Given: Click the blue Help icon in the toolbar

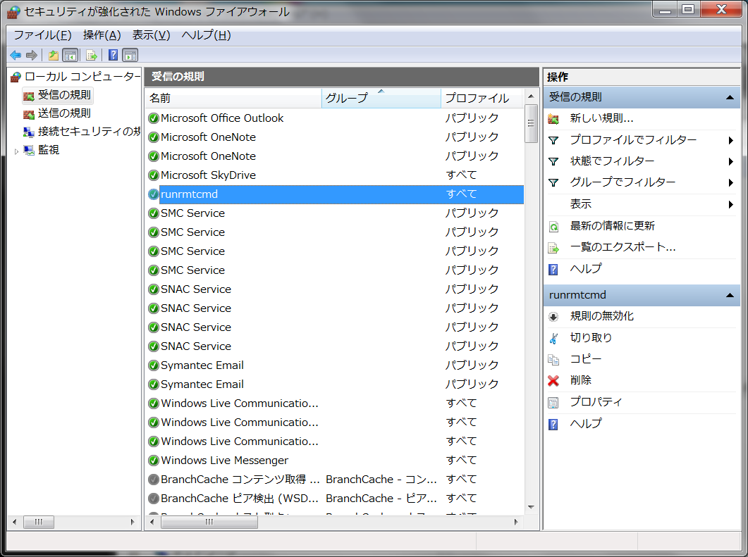Looking at the screenshot, I should pyautogui.click(x=113, y=55).
